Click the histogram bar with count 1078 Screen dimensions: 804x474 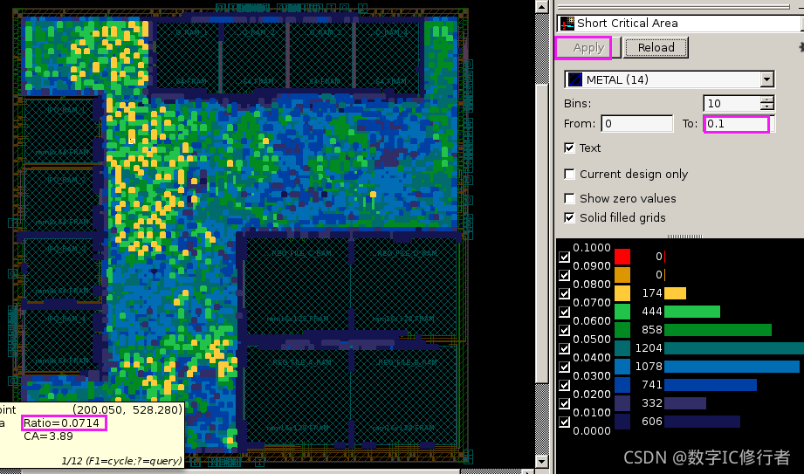click(732, 367)
